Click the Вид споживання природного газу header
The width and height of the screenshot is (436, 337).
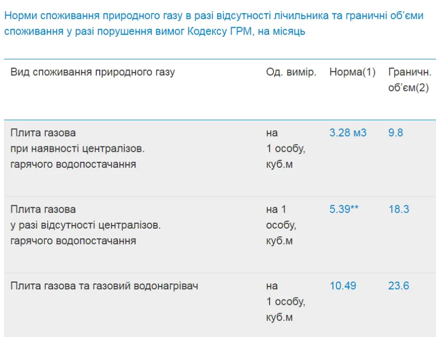click(x=92, y=72)
